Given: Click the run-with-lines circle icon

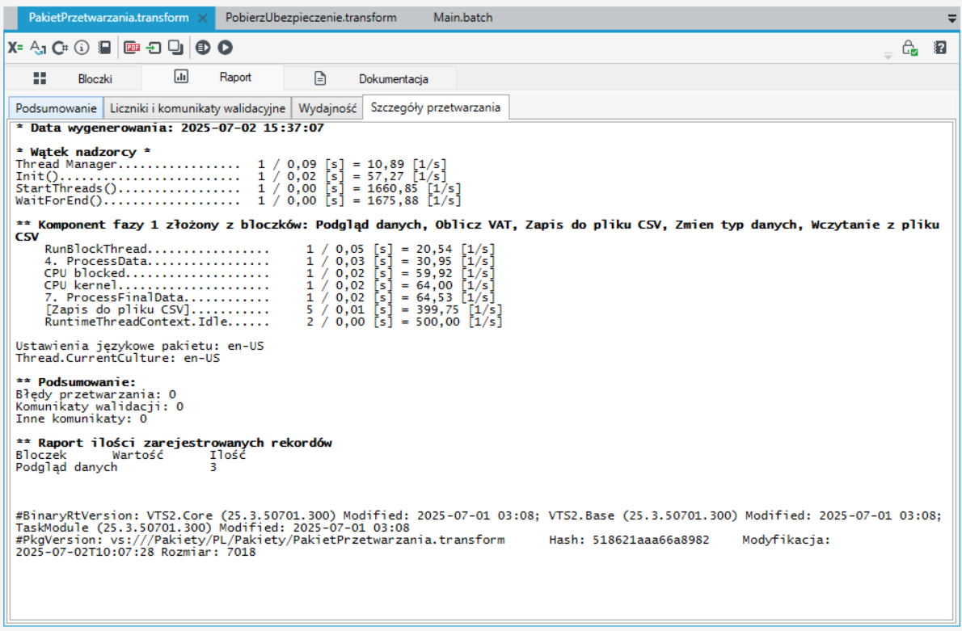Looking at the screenshot, I should [203, 48].
